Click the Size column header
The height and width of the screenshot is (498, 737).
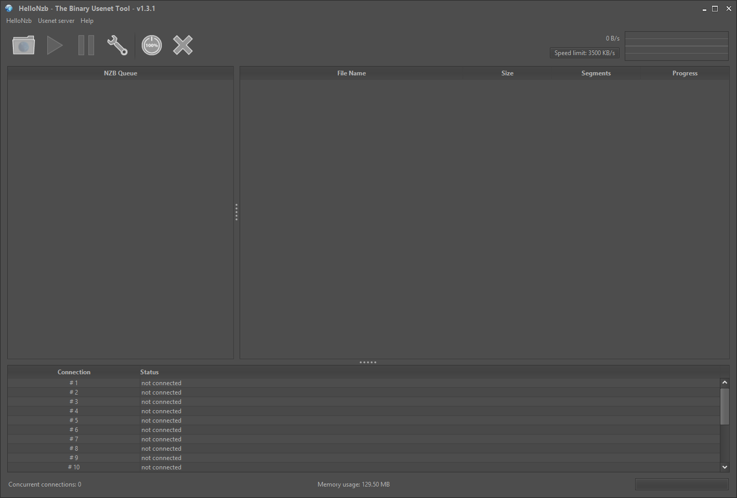[507, 73]
